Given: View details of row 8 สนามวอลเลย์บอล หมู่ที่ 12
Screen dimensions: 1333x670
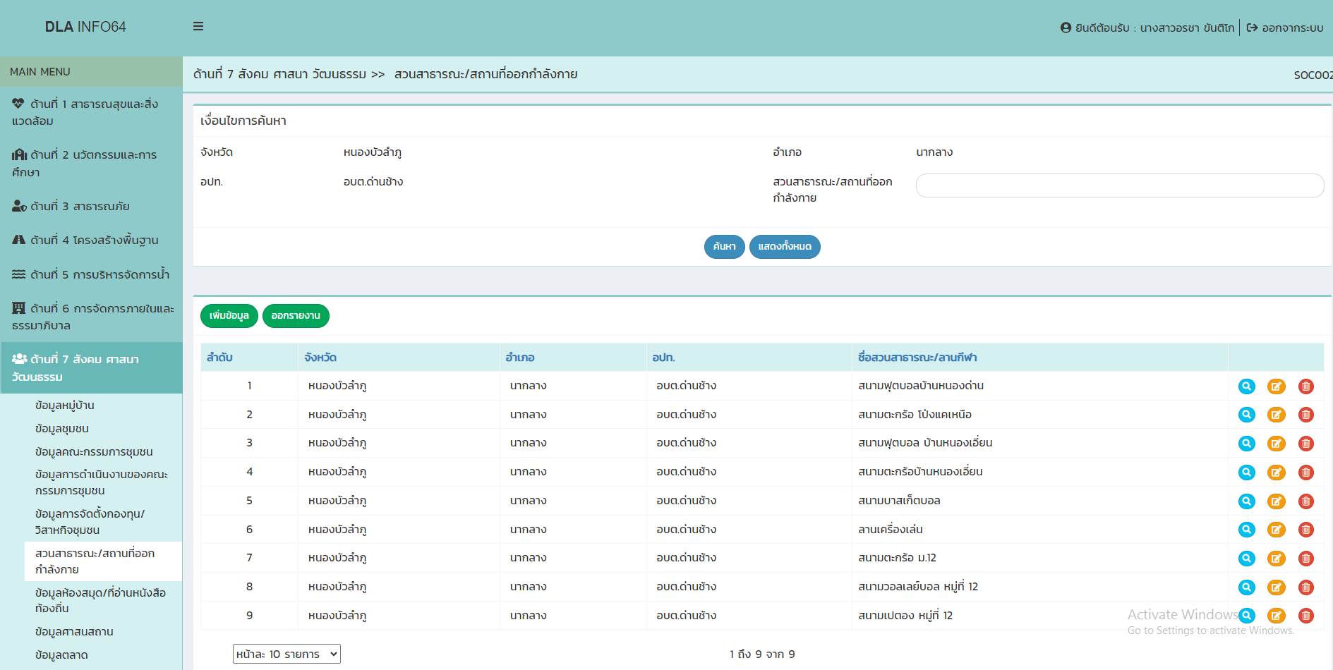Looking at the screenshot, I should 1247,587.
